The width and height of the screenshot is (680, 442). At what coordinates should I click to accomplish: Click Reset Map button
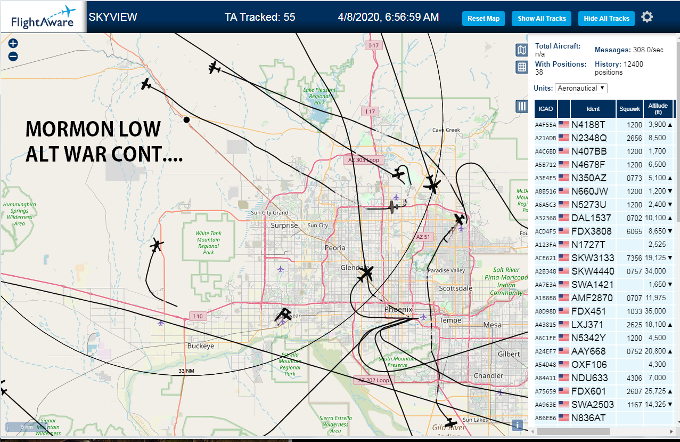pos(484,19)
